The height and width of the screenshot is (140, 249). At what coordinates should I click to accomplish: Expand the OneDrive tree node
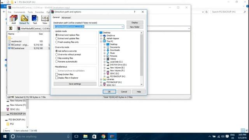[101, 35]
